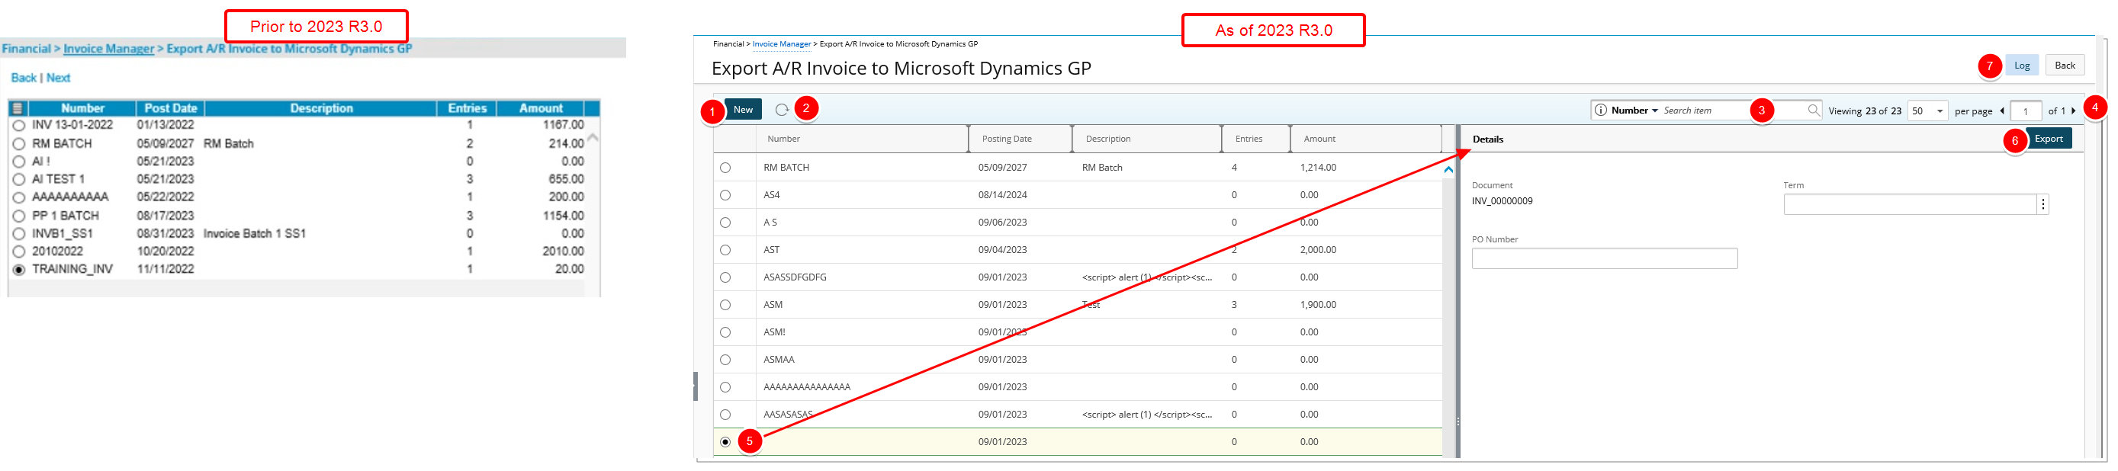Click the 08/14/2024 posting date cell

1001,196
